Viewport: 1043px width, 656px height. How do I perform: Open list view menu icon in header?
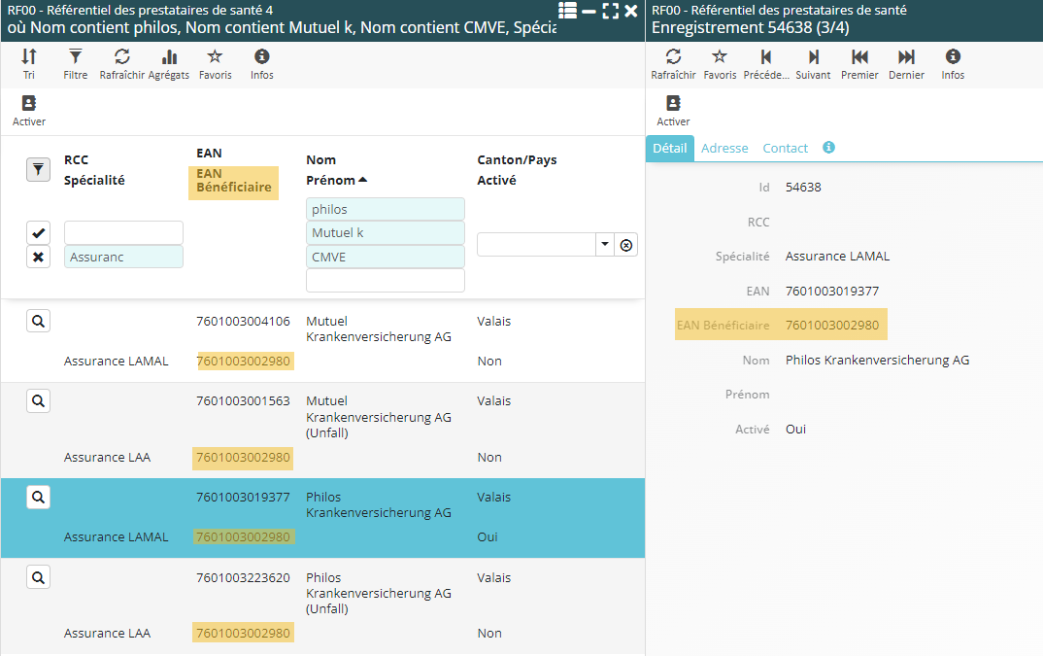coord(568,11)
